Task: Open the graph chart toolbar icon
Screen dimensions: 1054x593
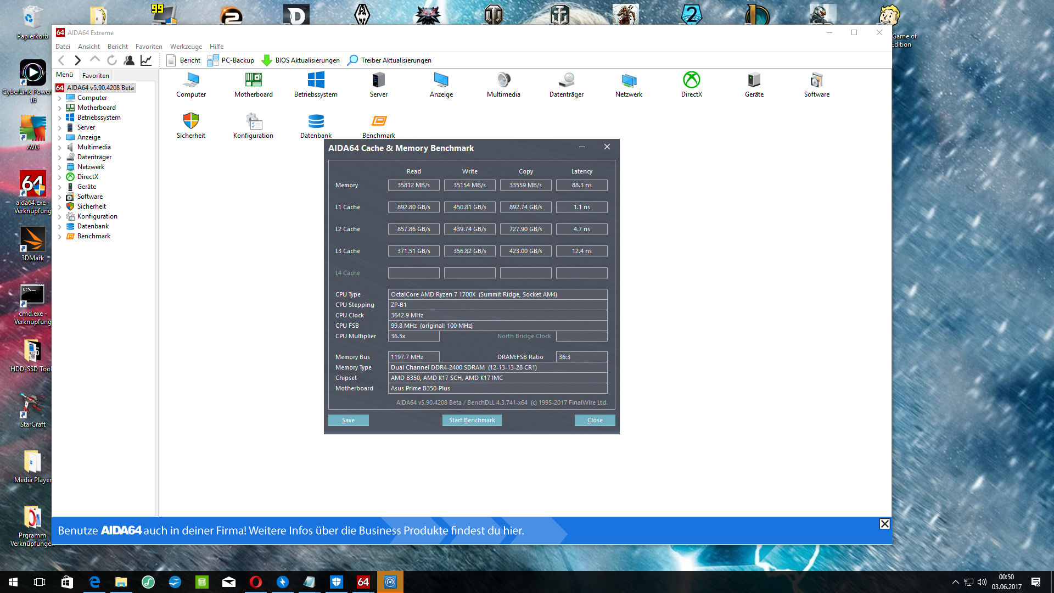Action: coord(146,60)
